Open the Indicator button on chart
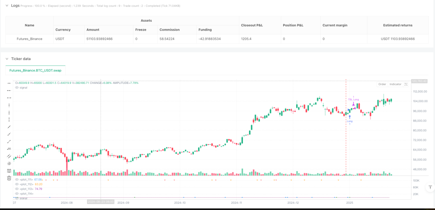This screenshot has width=435, height=210. [395, 84]
